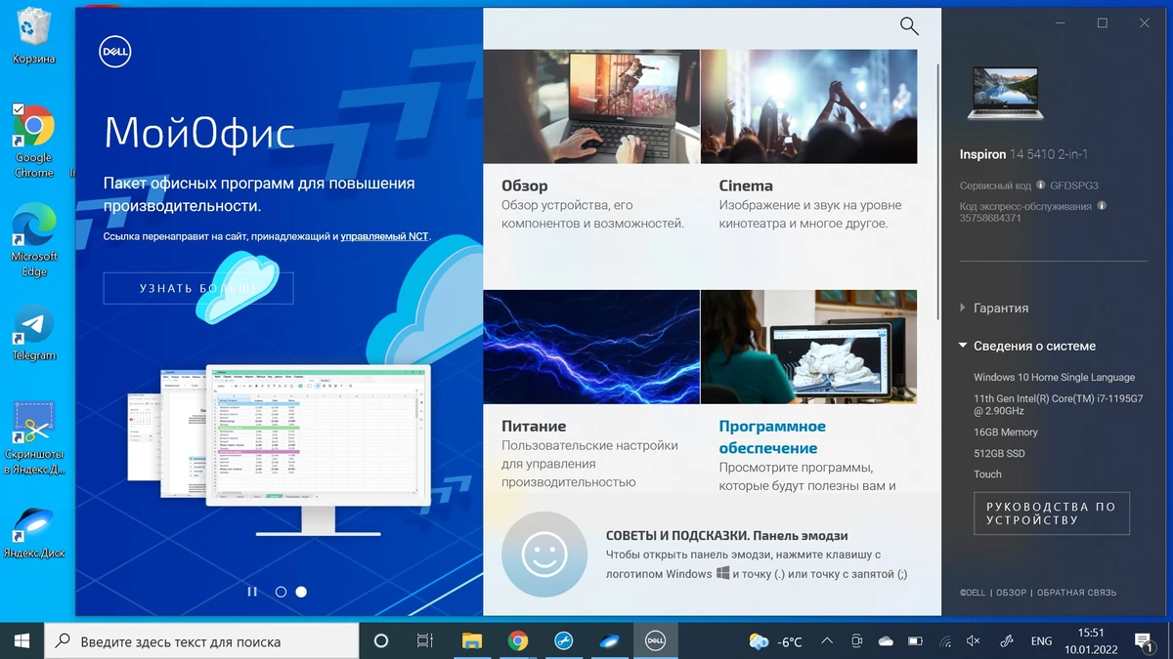The image size is (1173, 659).
Task: Click the УЗНАТЬ БОЛЬШЕ button
Action: pyautogui.click(x=198, y=288)
